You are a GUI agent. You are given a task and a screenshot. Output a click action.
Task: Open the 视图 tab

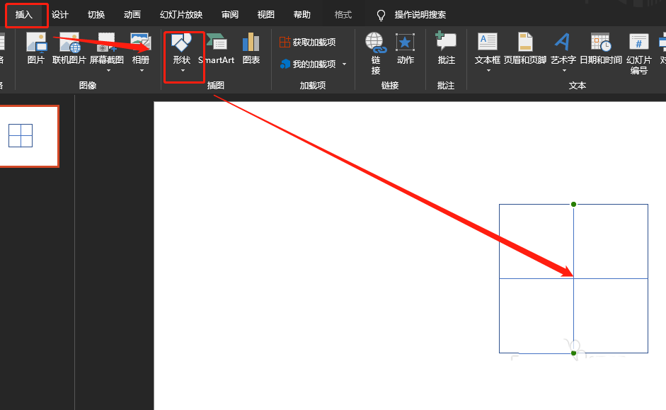pyautogui.click(x=266, y=15)
